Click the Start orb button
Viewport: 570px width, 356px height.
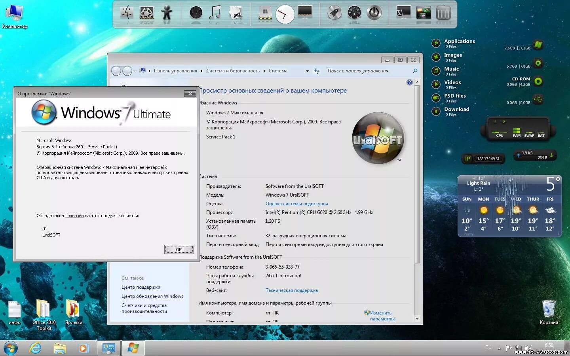tap(10, 348)
